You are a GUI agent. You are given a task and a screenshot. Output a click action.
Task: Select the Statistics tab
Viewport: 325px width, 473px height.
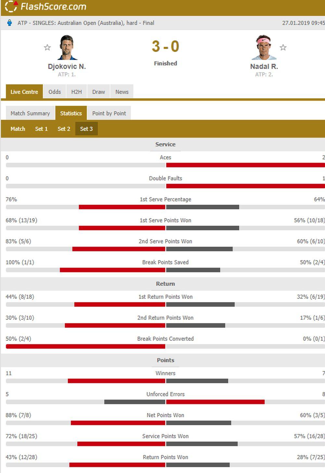point(71,113)
